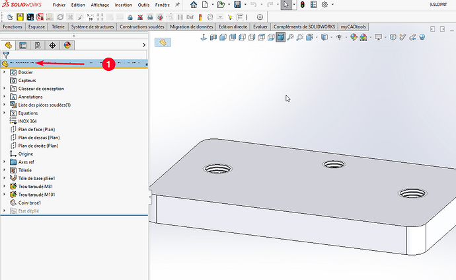The width and height of the screenshot is (456, 280).
Task: Switch to the Fonctions ribbon tab
Action: 13,26
